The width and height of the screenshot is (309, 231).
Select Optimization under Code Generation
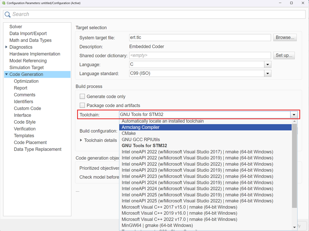click(x=26, y=81)
